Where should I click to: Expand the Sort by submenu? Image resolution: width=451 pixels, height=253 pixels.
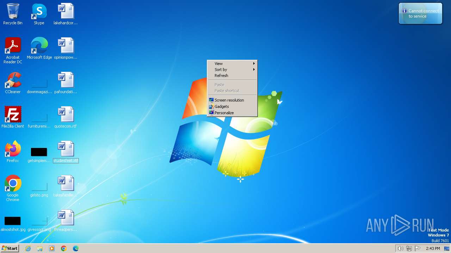232,70
